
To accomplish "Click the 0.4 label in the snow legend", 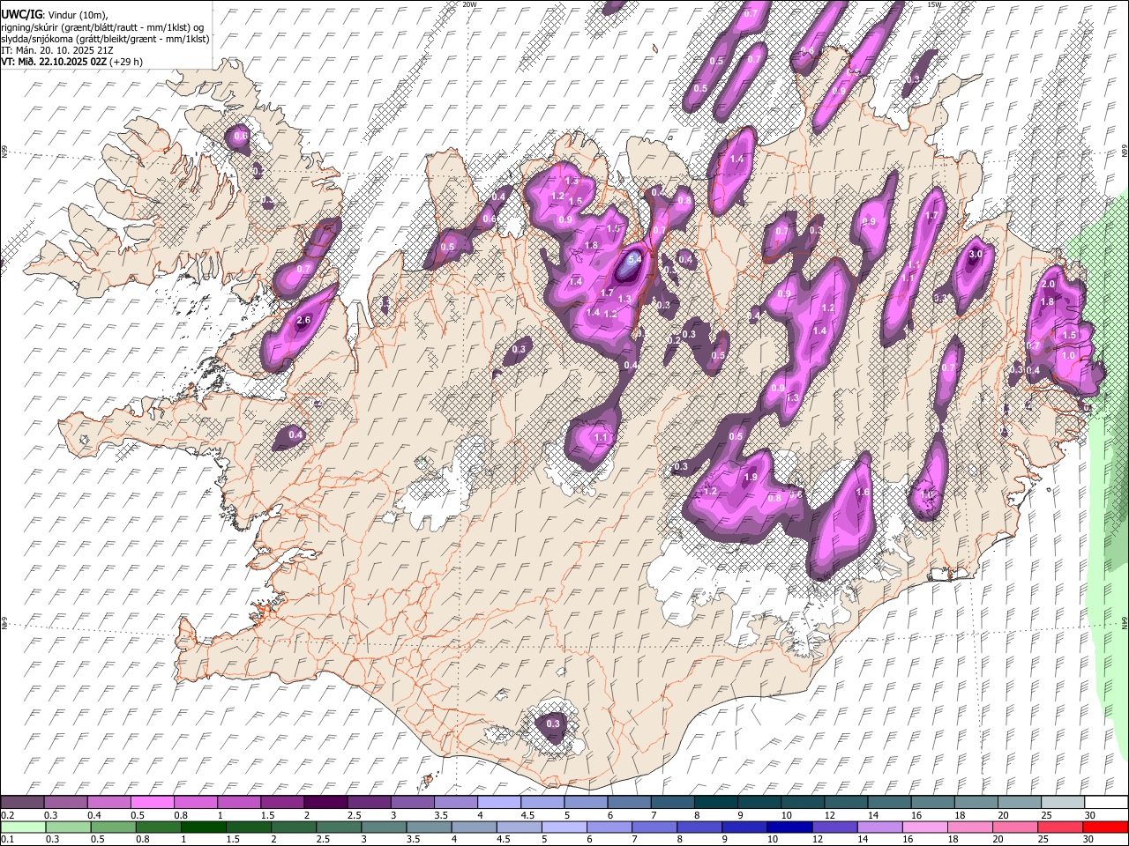I will coord(93,816).
